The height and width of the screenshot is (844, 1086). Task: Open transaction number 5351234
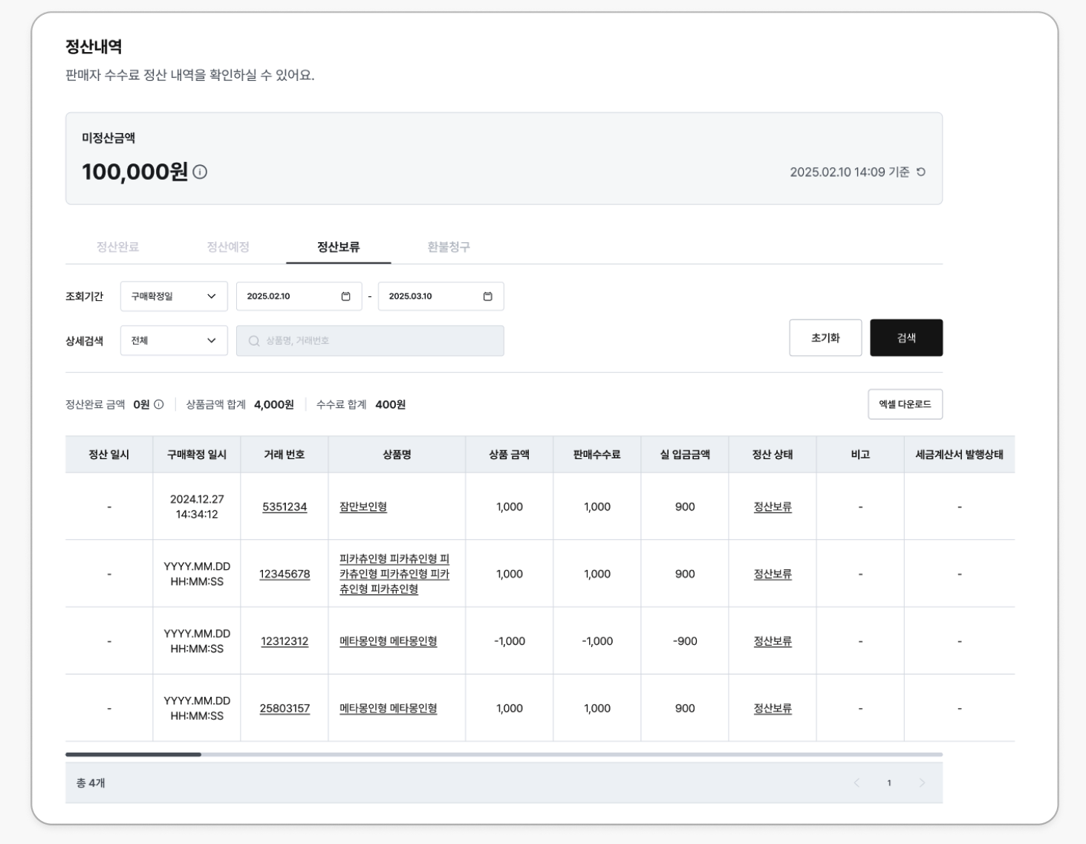(x=284, y=507)
